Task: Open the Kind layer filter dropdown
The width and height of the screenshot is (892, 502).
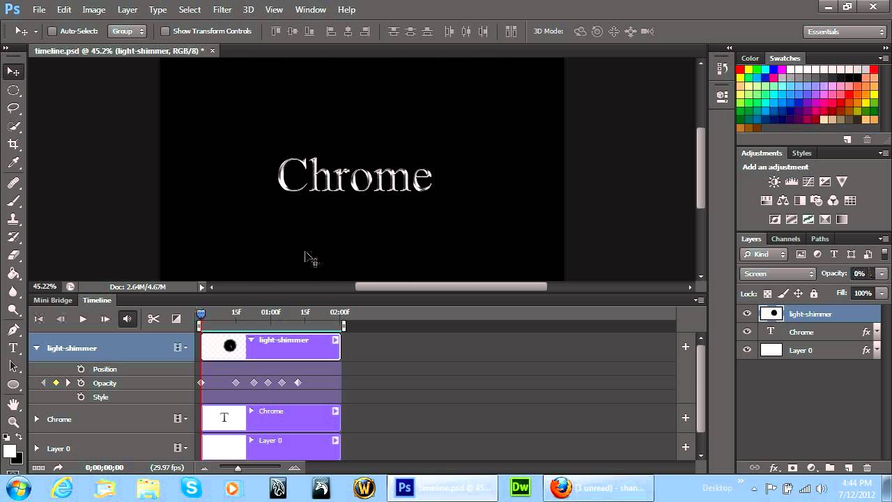Action: pos(764,254)
